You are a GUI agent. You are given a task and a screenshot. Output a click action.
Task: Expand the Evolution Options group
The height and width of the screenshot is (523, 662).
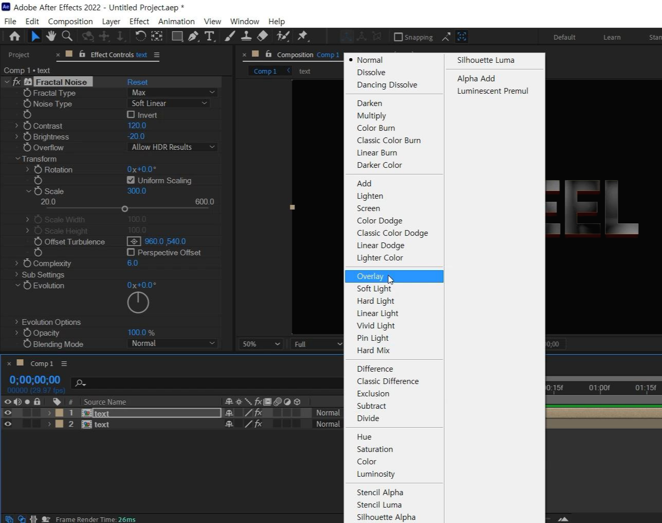pyautogui.click(x=16, y=322)
